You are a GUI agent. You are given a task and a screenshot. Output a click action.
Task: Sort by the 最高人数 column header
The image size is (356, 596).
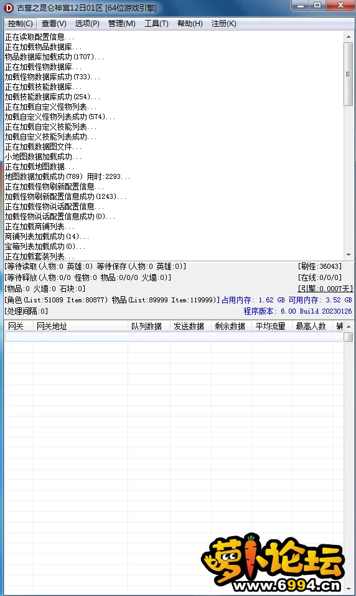click(x=312, y=326)
